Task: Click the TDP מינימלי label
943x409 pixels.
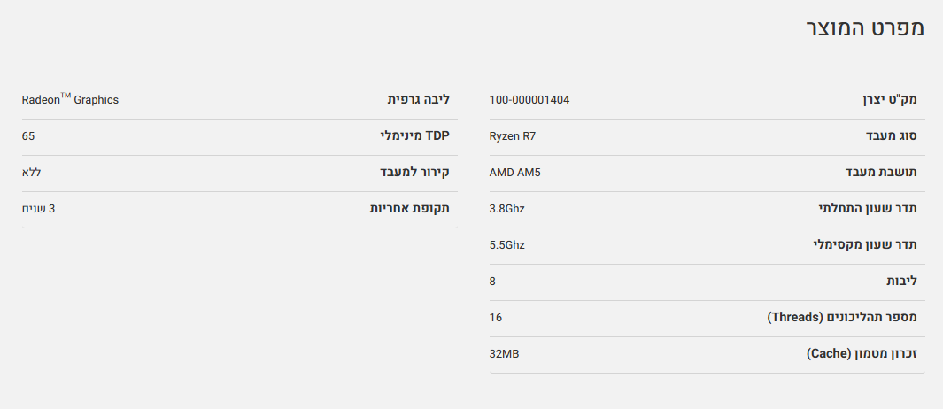Action: [414, 136]
